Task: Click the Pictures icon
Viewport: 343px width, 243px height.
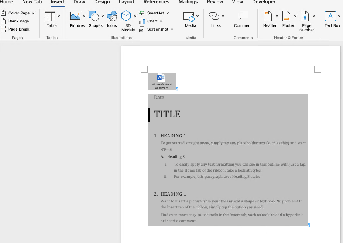Action: 75,16
